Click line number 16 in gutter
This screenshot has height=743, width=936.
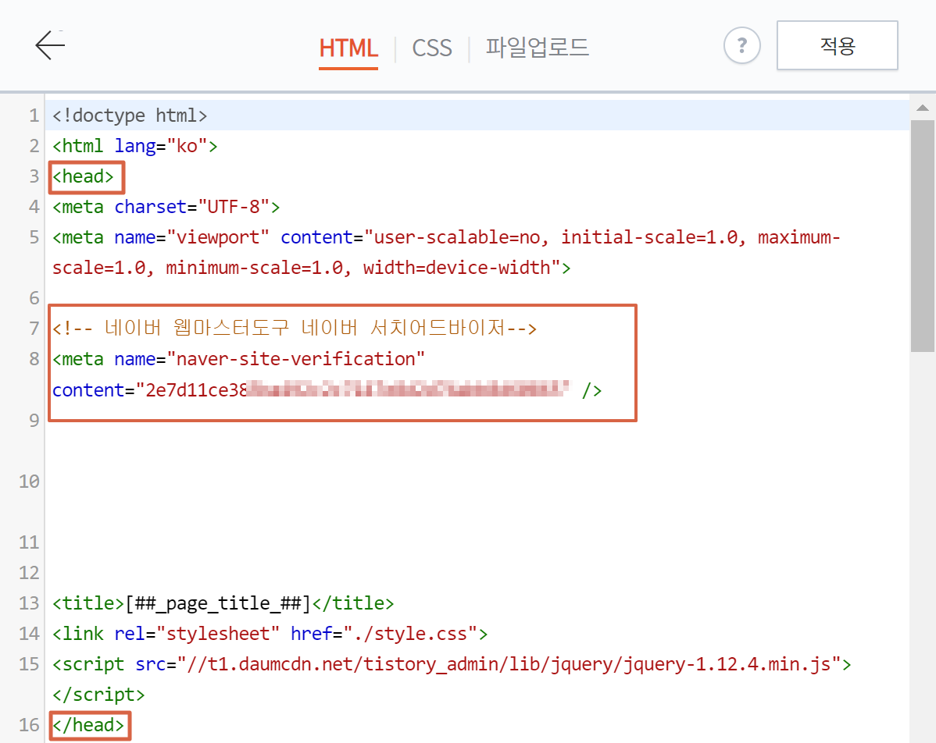[x=29, y=725]
